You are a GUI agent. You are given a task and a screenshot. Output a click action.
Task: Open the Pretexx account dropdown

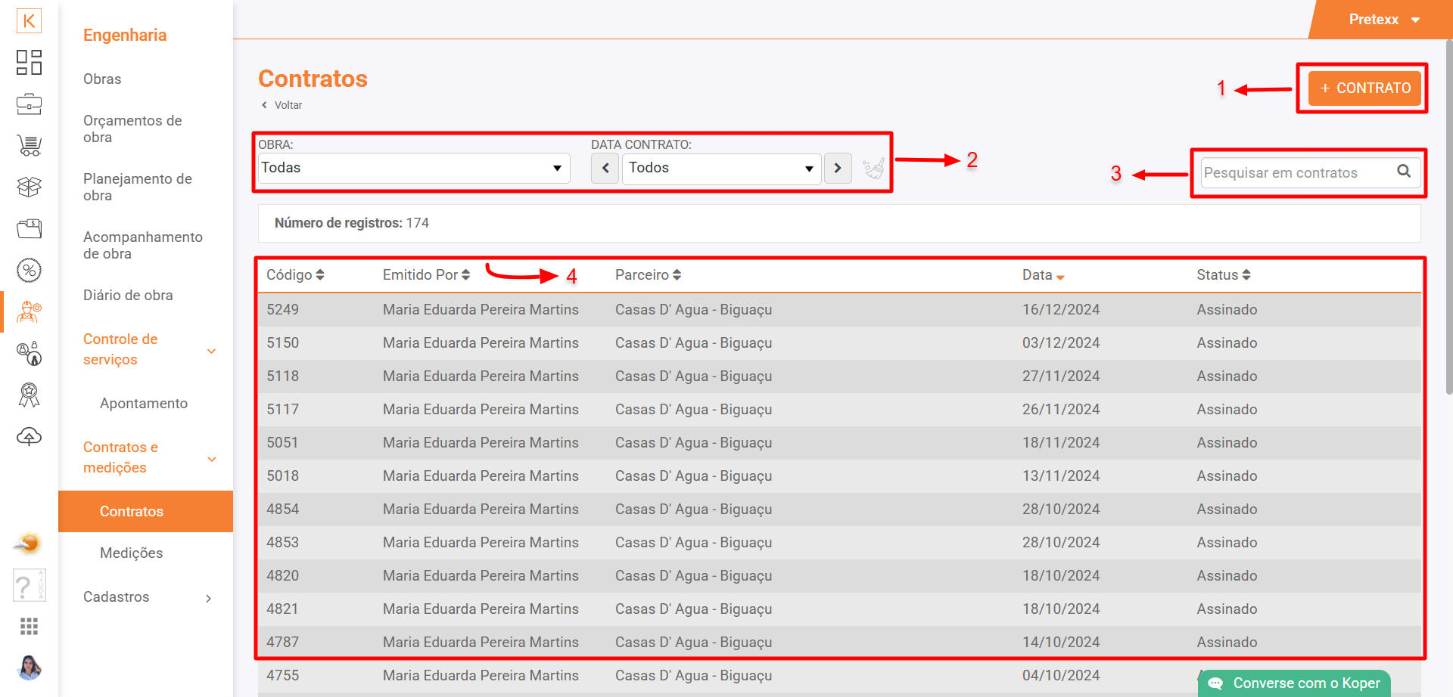(x=1383, y=20)
